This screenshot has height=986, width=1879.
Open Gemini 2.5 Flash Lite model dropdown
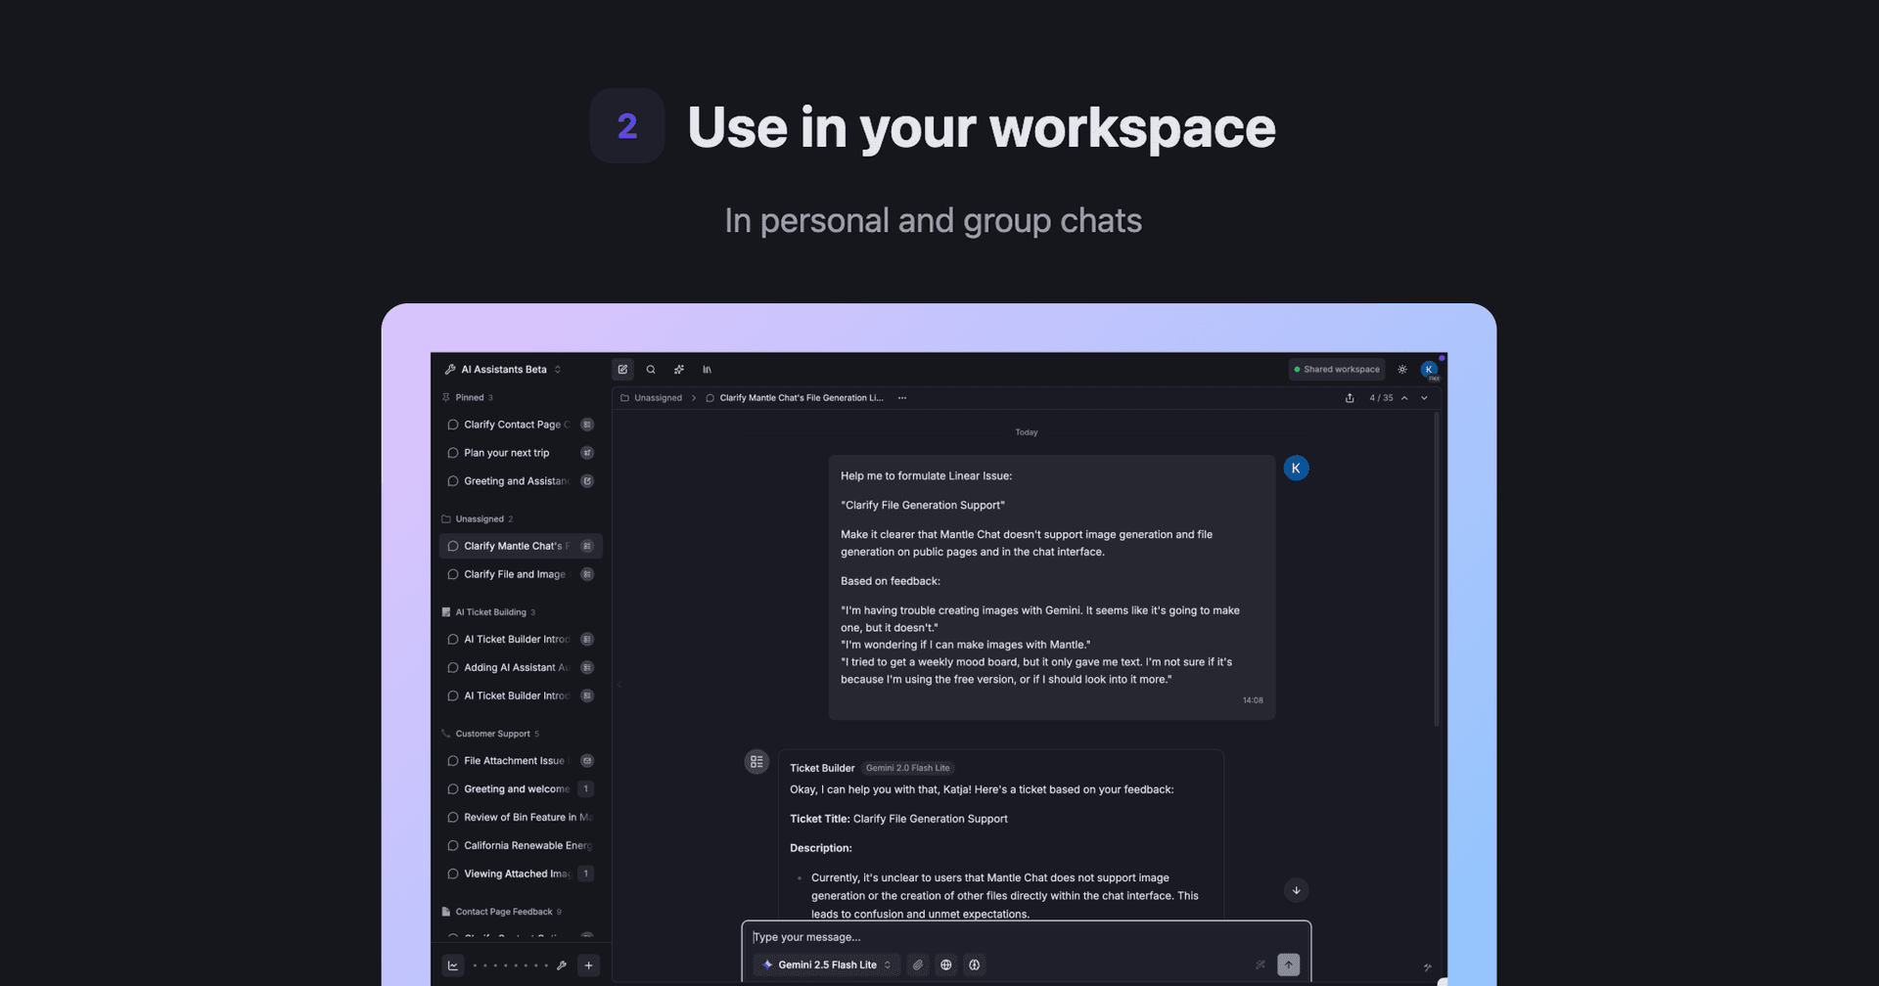[827, 965]
